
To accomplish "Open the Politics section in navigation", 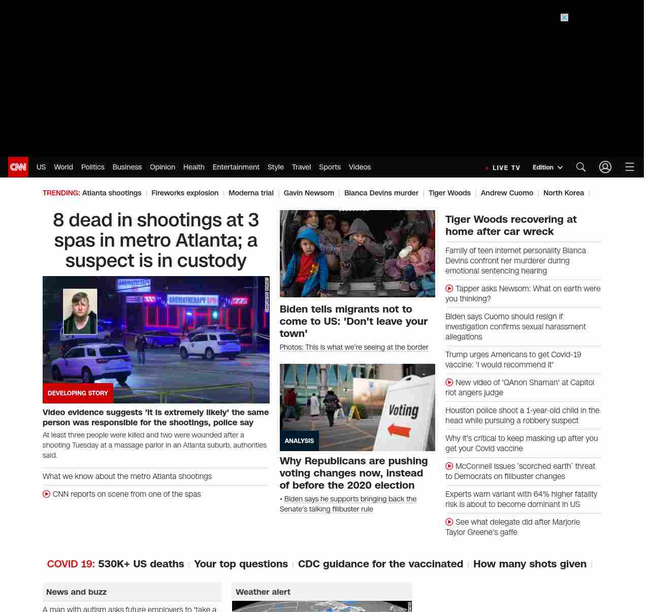I will click(92, 167).
